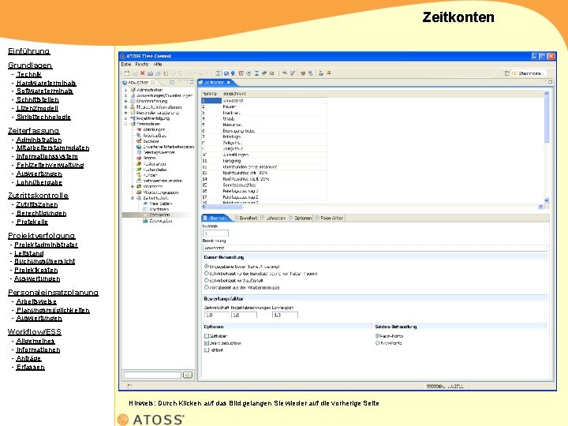Click the navigator search field
Image resolution: width=568 pixels, height=426 pixels.
click(x=152, y=375)
